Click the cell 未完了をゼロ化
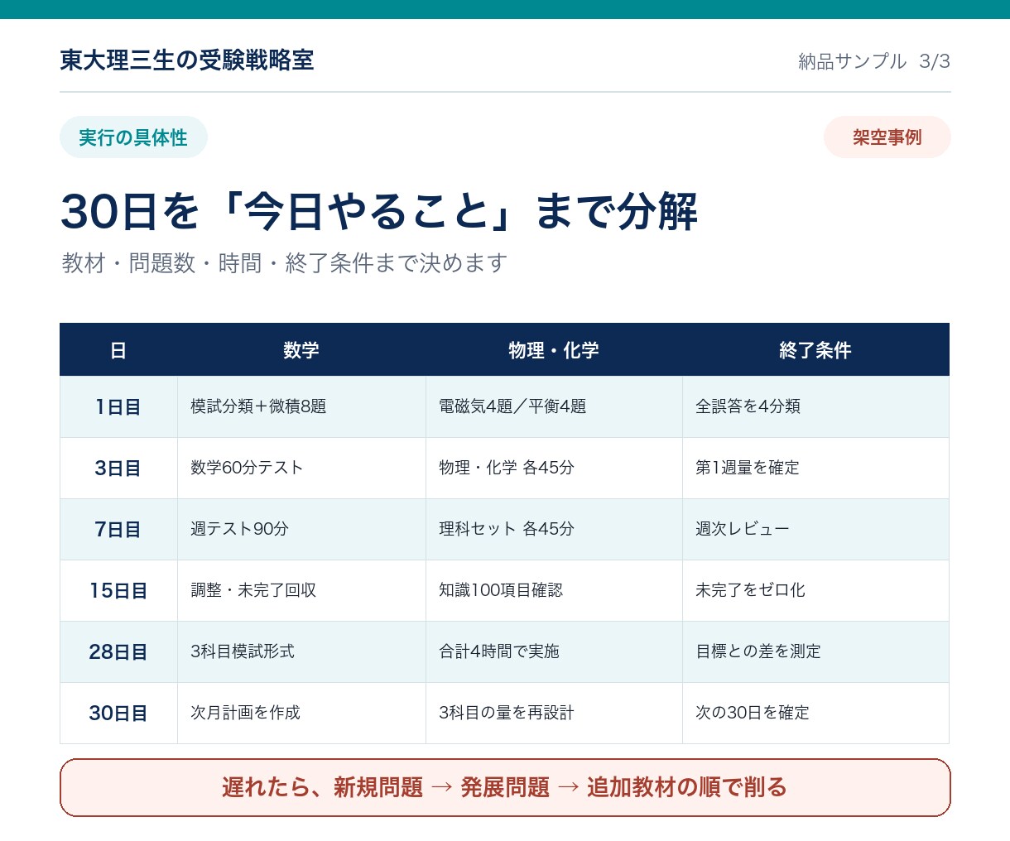This screenshot has width=1010, height=841. [x=815, y=591]
